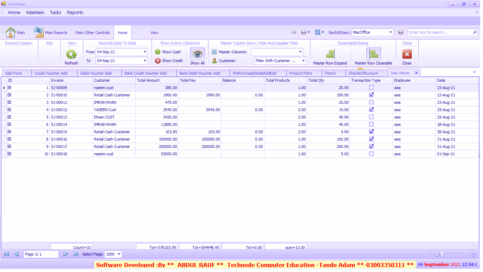Go to last page arrow
Screen dimensions: 483x272
(76, 254)
